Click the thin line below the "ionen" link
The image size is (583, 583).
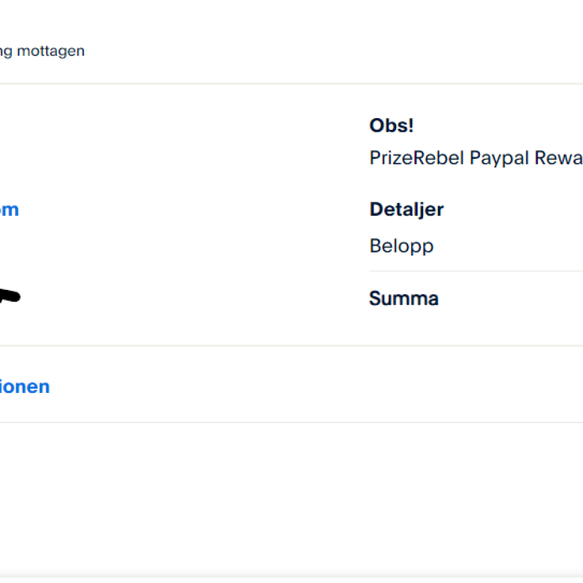291,422
